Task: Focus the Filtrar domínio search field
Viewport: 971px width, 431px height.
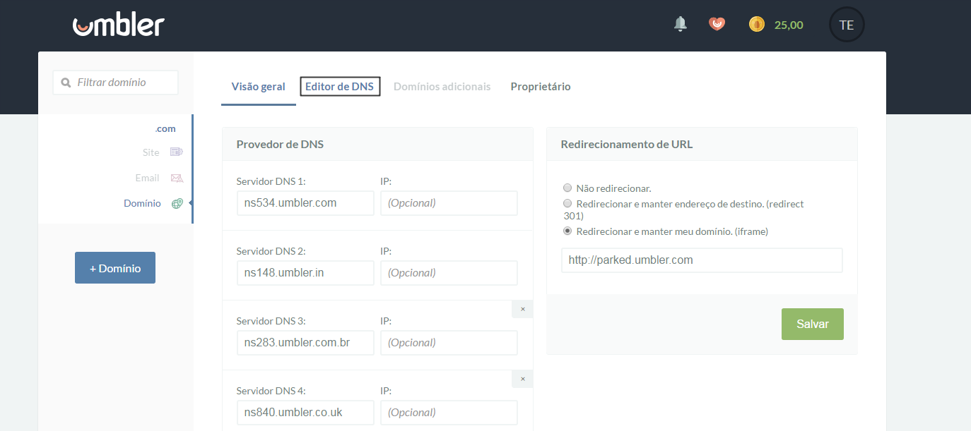Action: 115,83
